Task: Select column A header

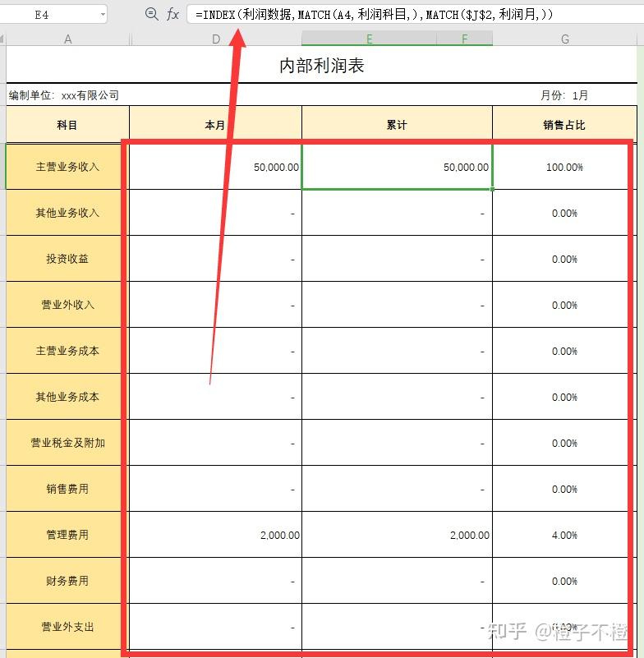Action: [x=67, y=39]
